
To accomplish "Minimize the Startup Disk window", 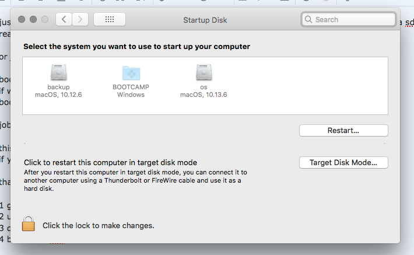I will coord(33,19).
